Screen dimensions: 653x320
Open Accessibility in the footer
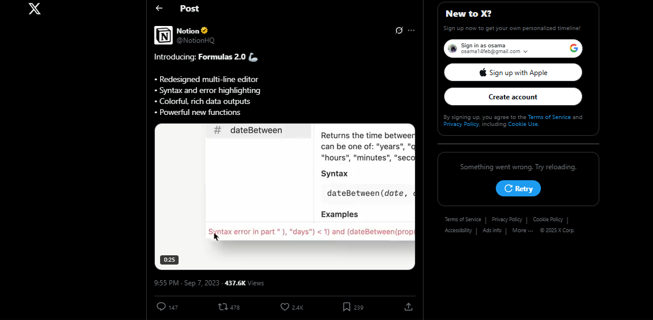tap(458, 230)
